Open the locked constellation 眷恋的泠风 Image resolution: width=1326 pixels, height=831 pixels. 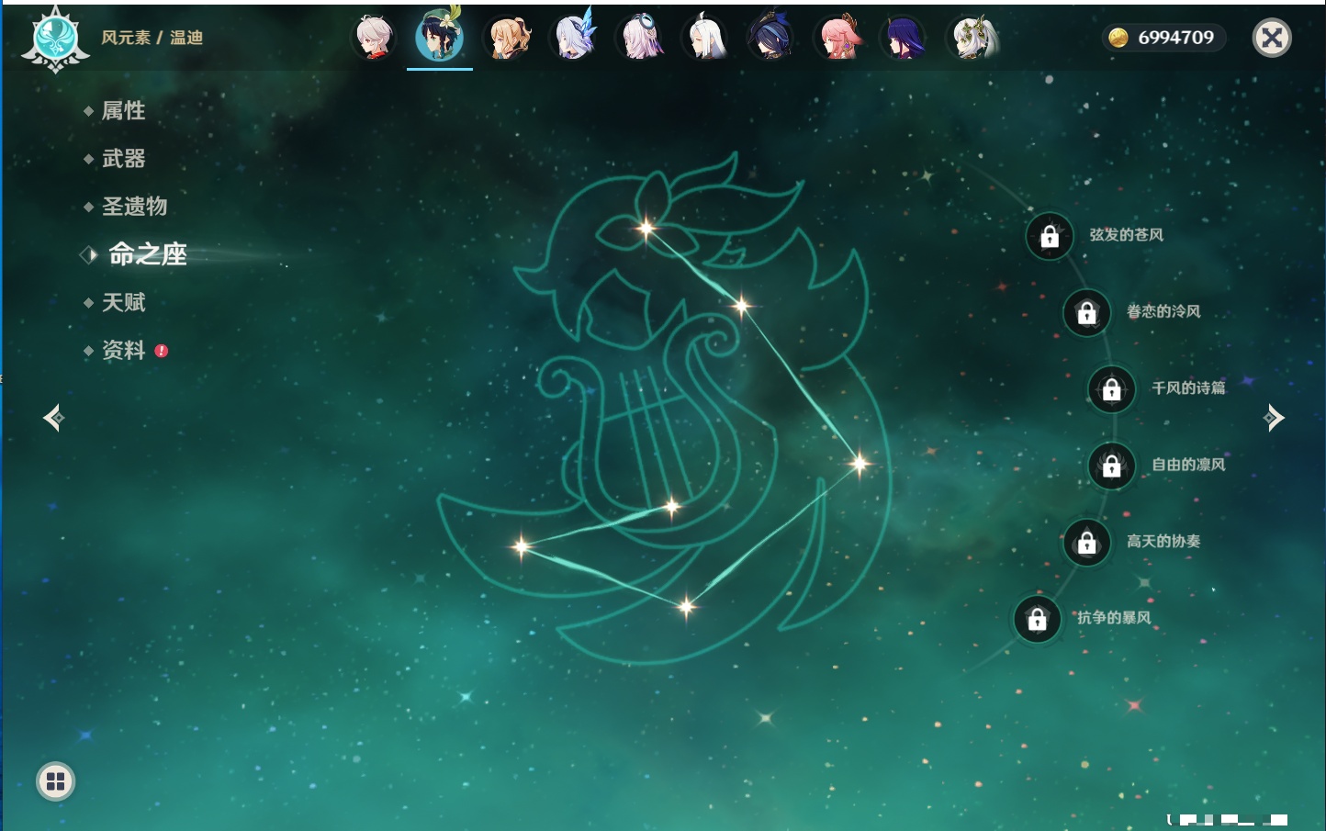pos(1087,313)
